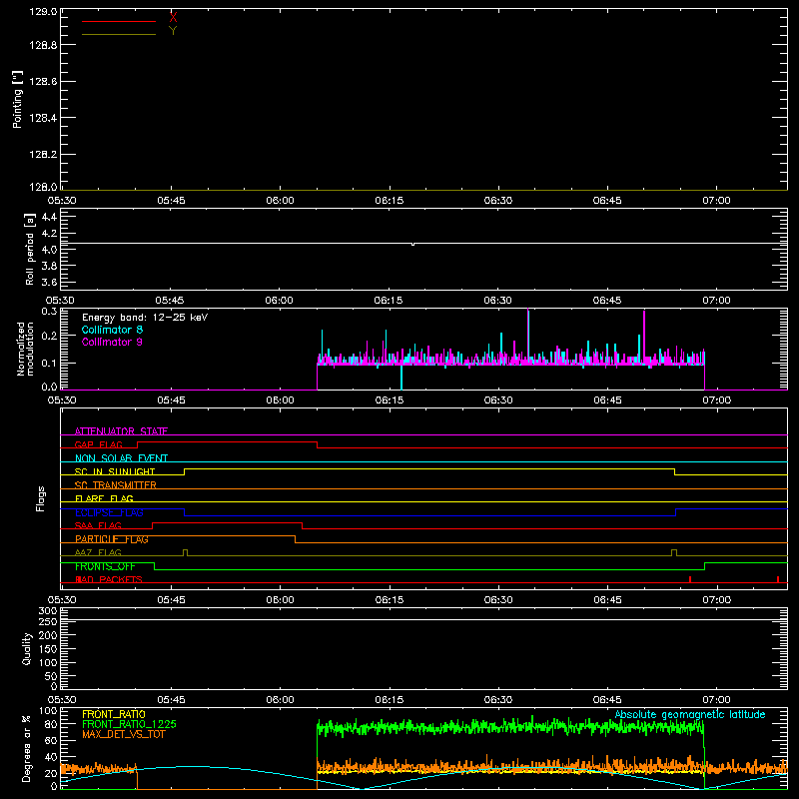Screen dimensions: 799x799
Task: Click the SC_IN_SUNLIGHT flag label
Action: pyautogui.click(x=115, y=471)
